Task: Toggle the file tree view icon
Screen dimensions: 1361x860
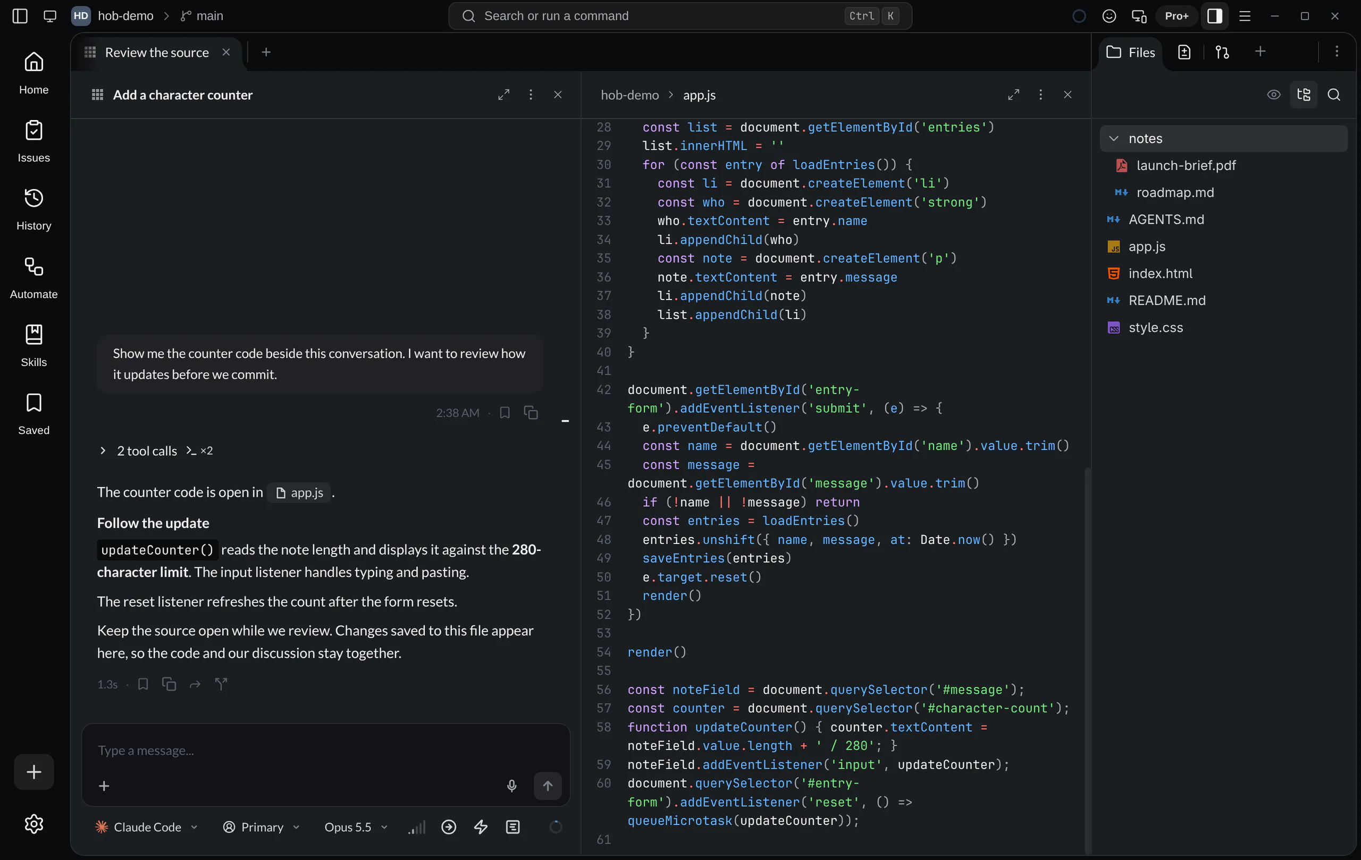Action: (1304, 95)
